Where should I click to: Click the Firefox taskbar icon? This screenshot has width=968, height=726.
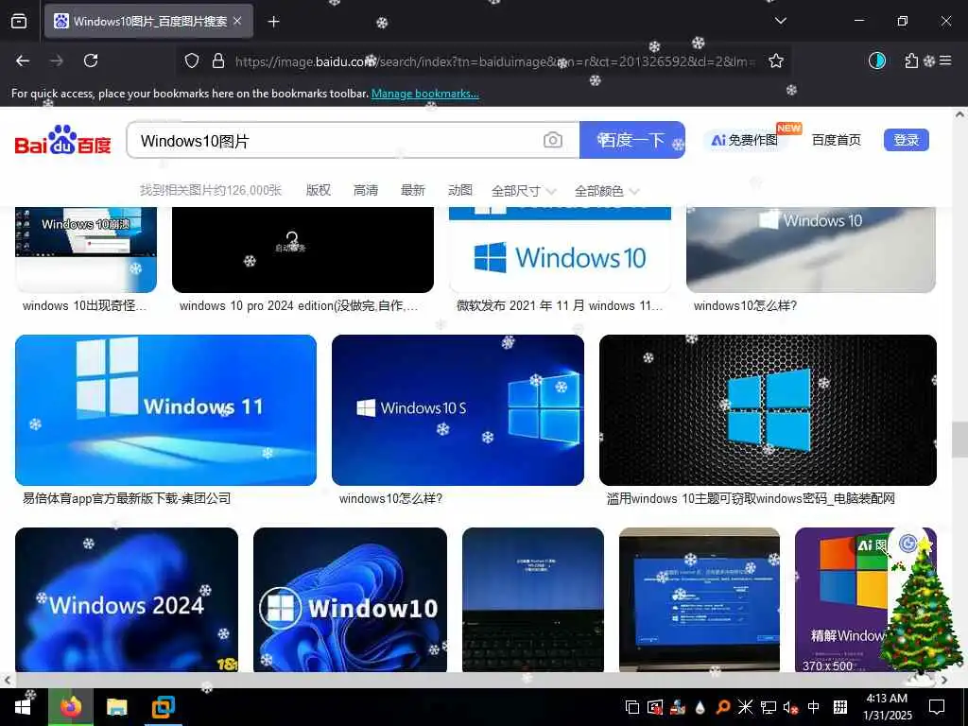pyautogui.click(x=70, y=707)
